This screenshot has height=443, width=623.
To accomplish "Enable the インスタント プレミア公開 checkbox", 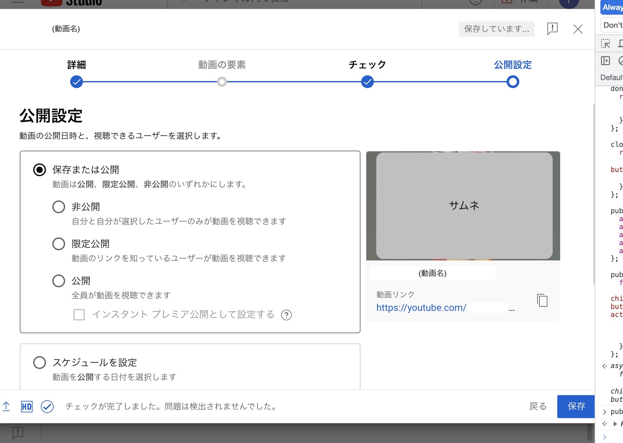I will (x=78, y=315).
